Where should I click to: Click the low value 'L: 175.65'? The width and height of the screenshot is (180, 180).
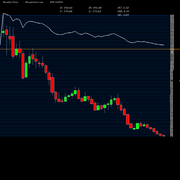pyautogui.click(x=95, y=12)
